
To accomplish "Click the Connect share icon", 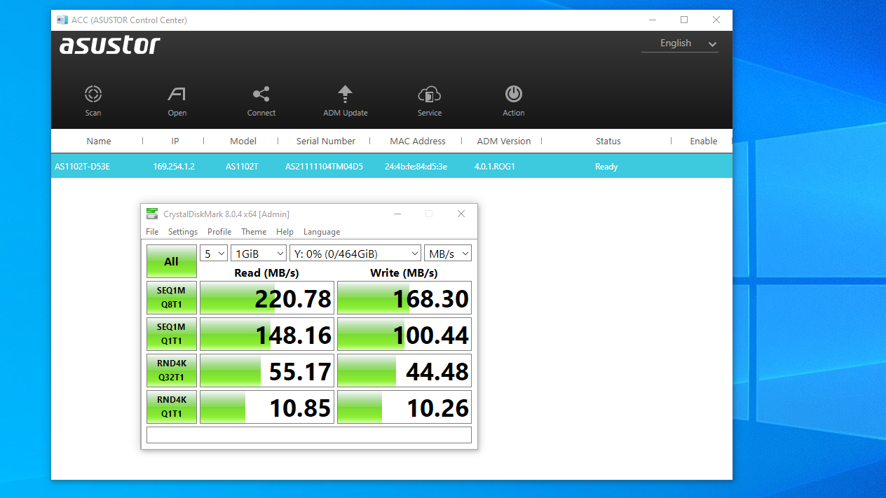I will coord(261,94).
